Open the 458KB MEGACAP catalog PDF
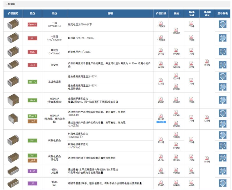This screenshot has height=190, width=232. coord(161,98)
